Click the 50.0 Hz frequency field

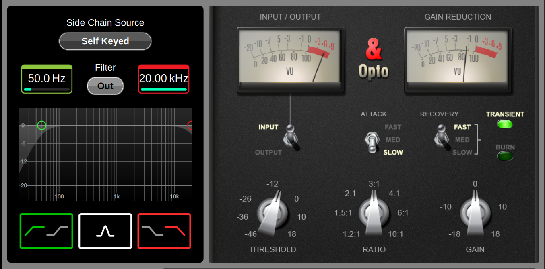pyautogui.click(x=47, y=79)
